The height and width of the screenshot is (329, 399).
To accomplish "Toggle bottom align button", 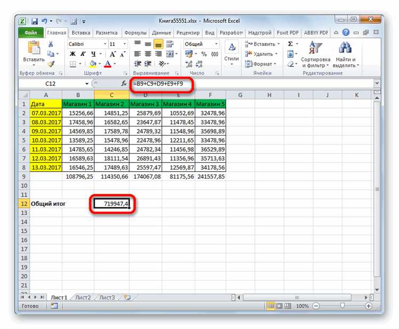I will pos(158,44).
